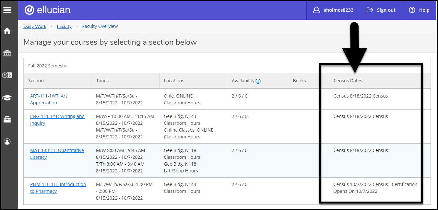Click the Sign out button

(381, 10)
